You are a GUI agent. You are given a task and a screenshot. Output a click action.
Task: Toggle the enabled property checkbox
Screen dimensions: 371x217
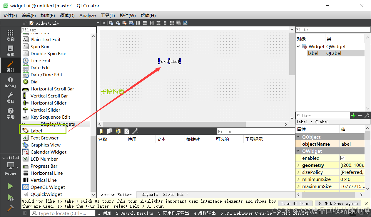click(x=343, y=158)
